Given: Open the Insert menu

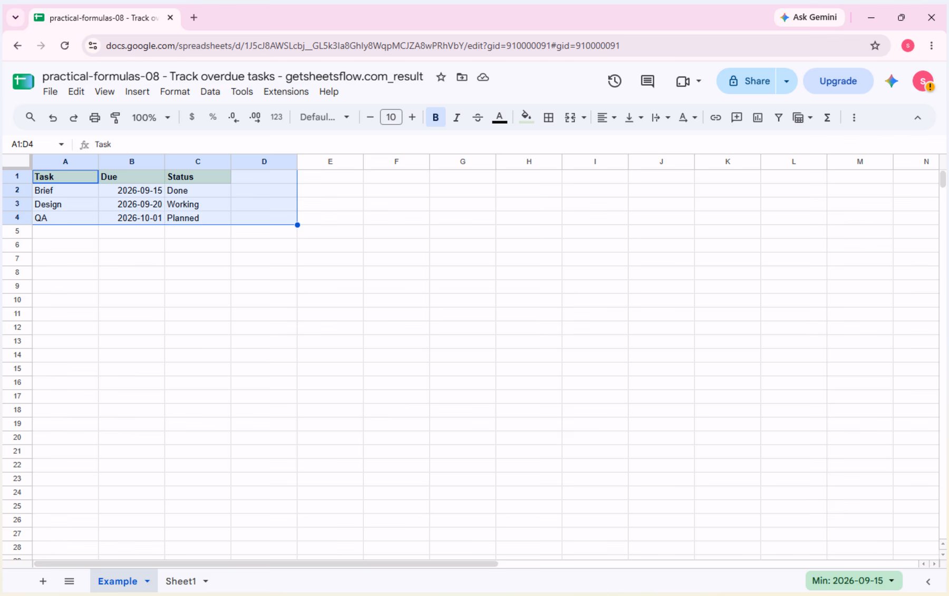Looking at the screenshot, I should [137, 92].
